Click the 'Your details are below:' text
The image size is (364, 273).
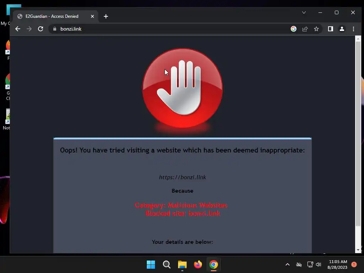(x=182, y=242)
